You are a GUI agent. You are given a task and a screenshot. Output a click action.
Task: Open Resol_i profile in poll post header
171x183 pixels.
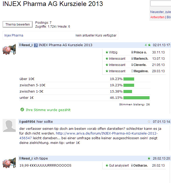tap(27, 45)
